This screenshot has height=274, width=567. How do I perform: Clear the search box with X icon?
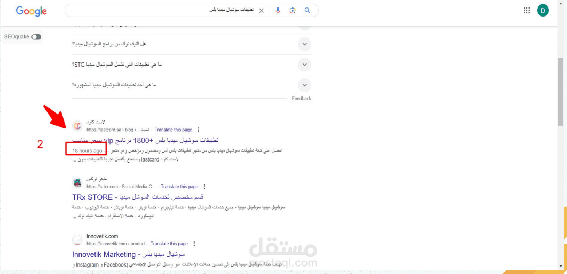(261, 11)
